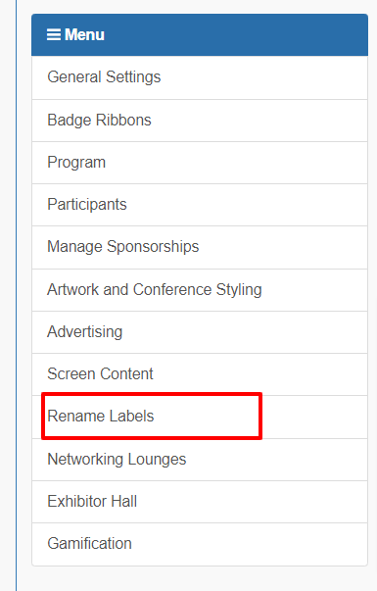This screenshot has width=377, height=591.
Task: Open Screen Content settings
Action: pyautogui.click(x=200, y=374)
